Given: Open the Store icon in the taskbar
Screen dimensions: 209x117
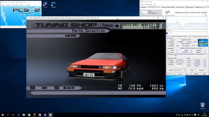Looking at the screenshot, I should pyautogui.click(x=29, y=115).
